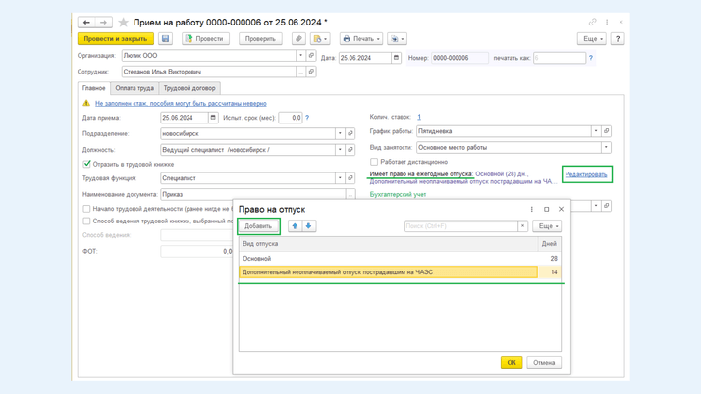This screenshot has width=701, height=394.
Task: Click the paperclip attachments icon
Action: (x=298, y=39)
